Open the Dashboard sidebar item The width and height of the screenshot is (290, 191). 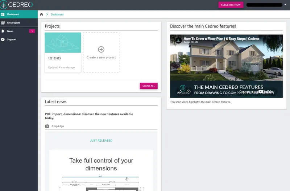pos(19,14)
